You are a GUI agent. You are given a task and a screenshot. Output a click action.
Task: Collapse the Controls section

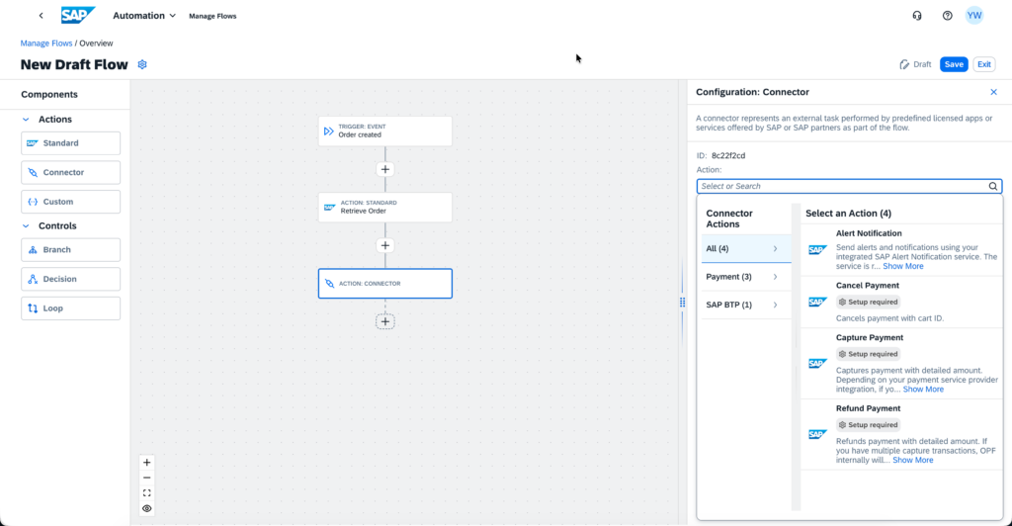click(26, 225)
